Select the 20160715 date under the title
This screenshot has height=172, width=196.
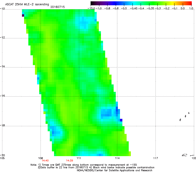[x=57, y=7]
